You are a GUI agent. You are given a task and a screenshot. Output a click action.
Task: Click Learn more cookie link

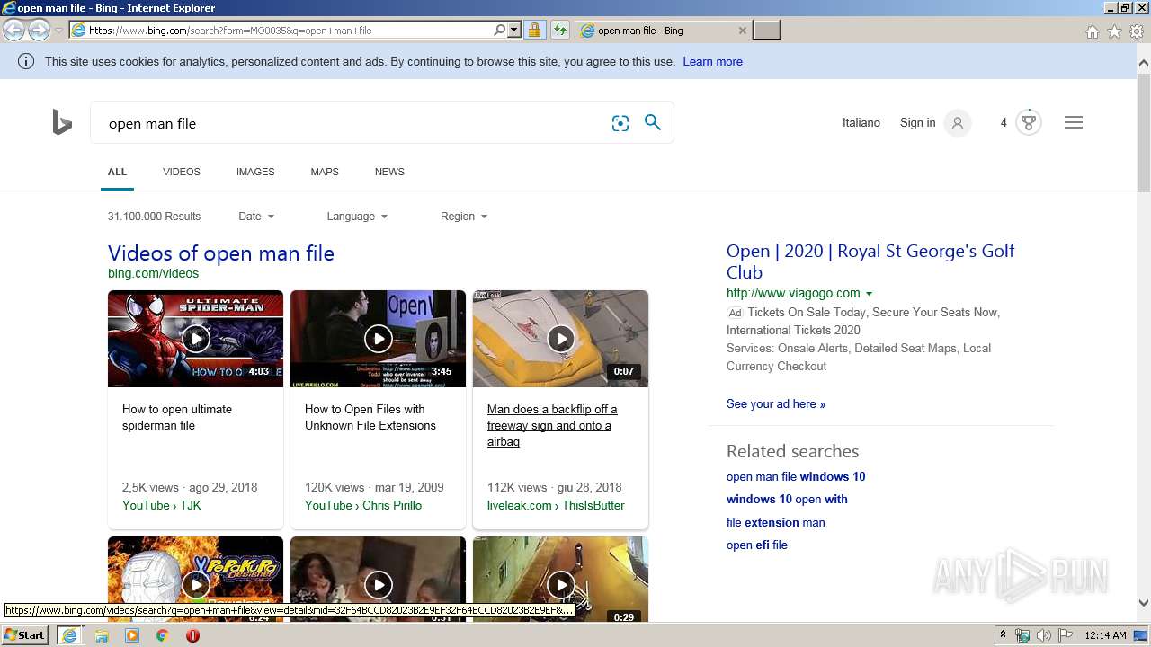click(x=712, y=61)
